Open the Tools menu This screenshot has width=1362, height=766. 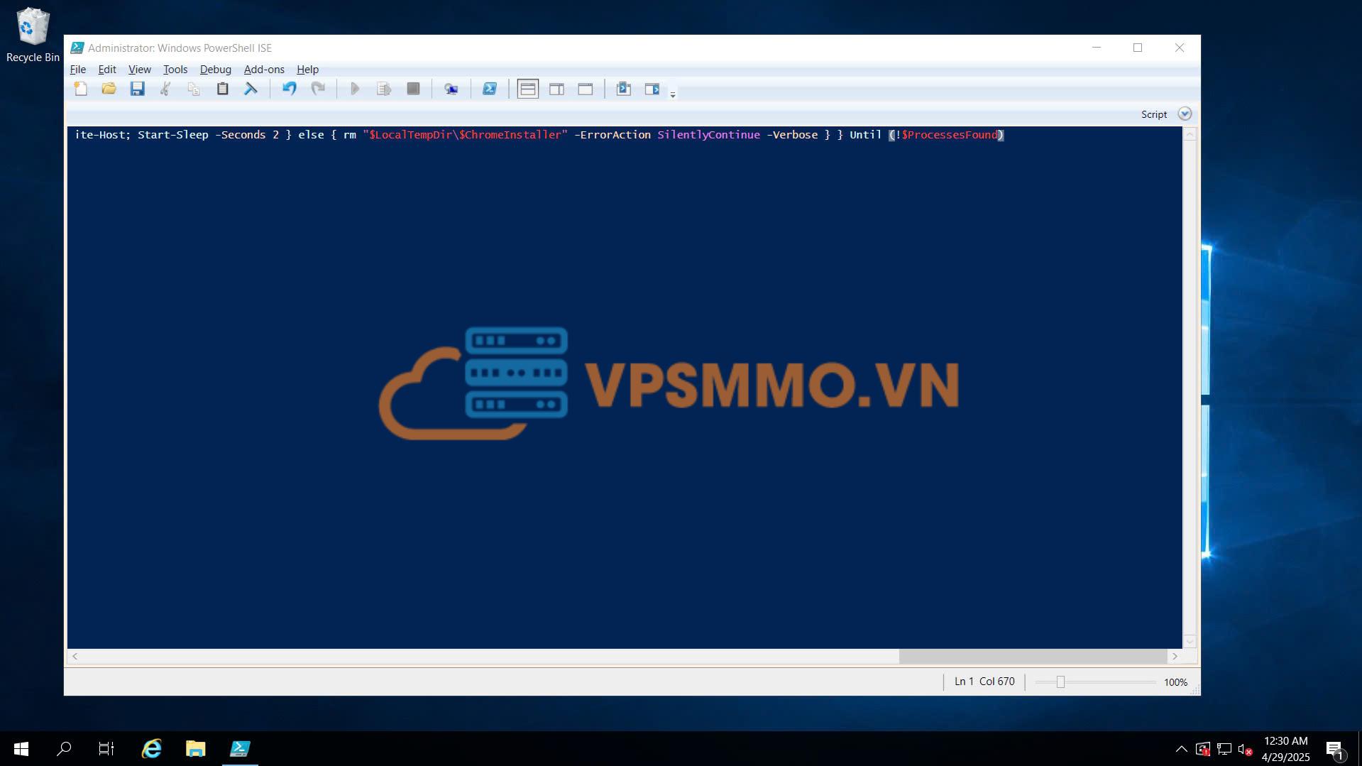(175, 69)
